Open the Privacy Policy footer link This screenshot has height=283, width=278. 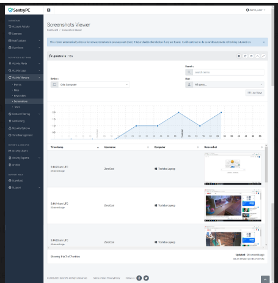click(x=114, y=278)
